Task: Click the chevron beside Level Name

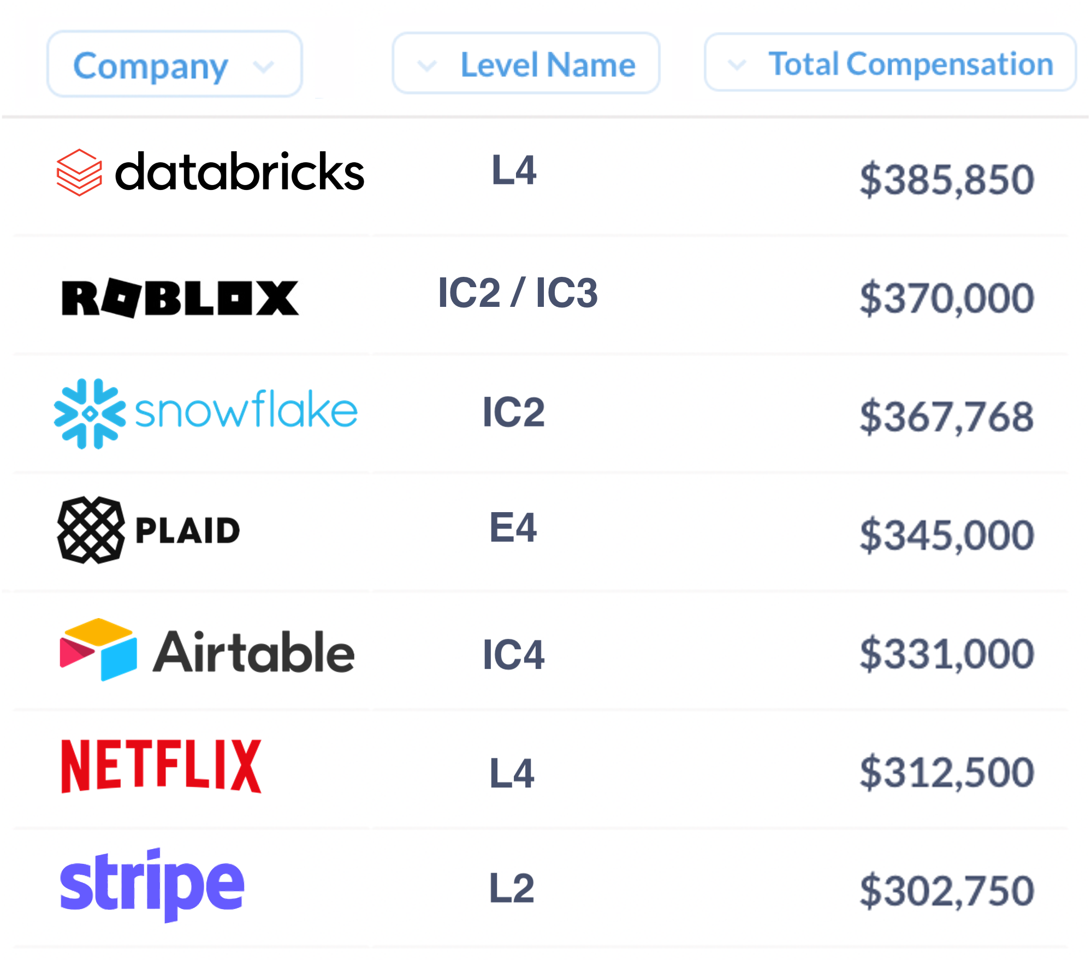Action: point(426,66)
